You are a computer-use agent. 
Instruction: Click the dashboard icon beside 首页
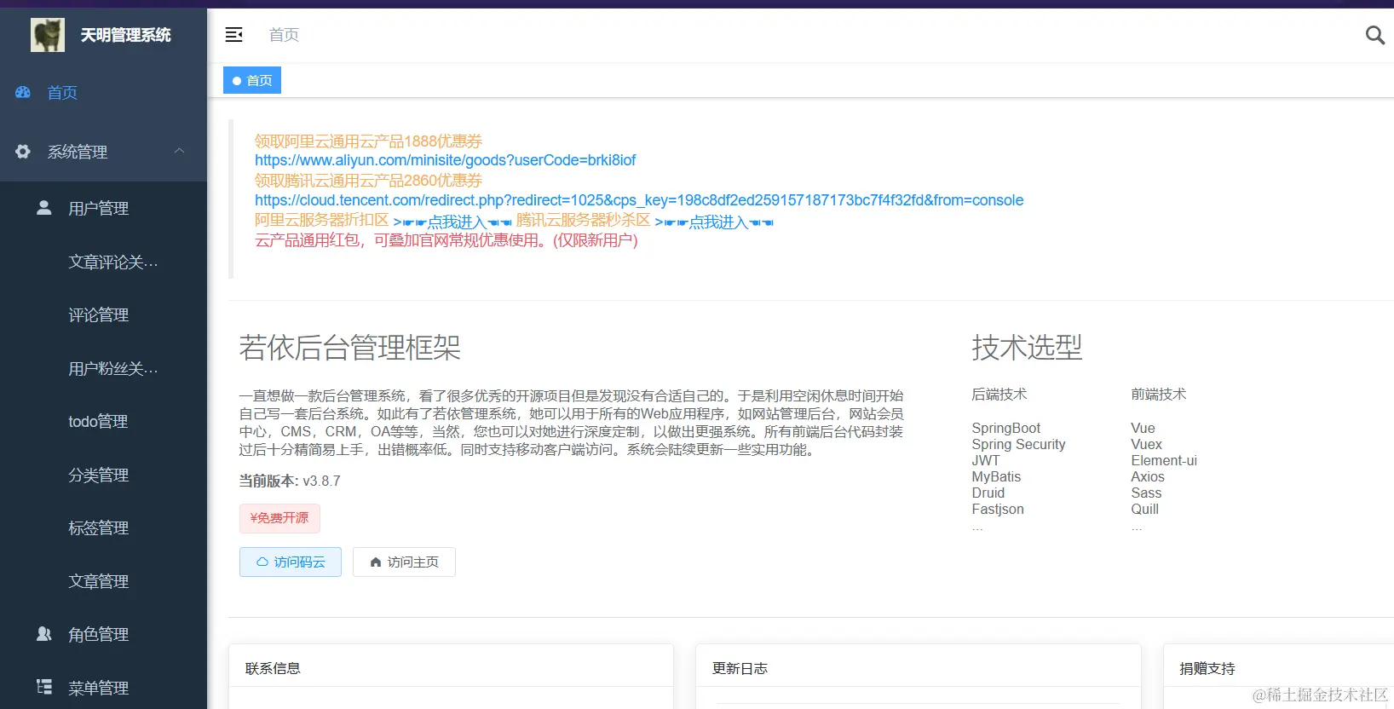[23, 92]
